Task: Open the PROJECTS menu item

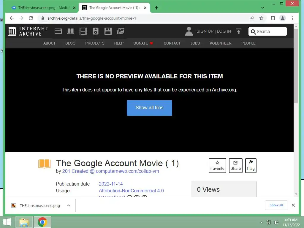Action: (95, 43)
